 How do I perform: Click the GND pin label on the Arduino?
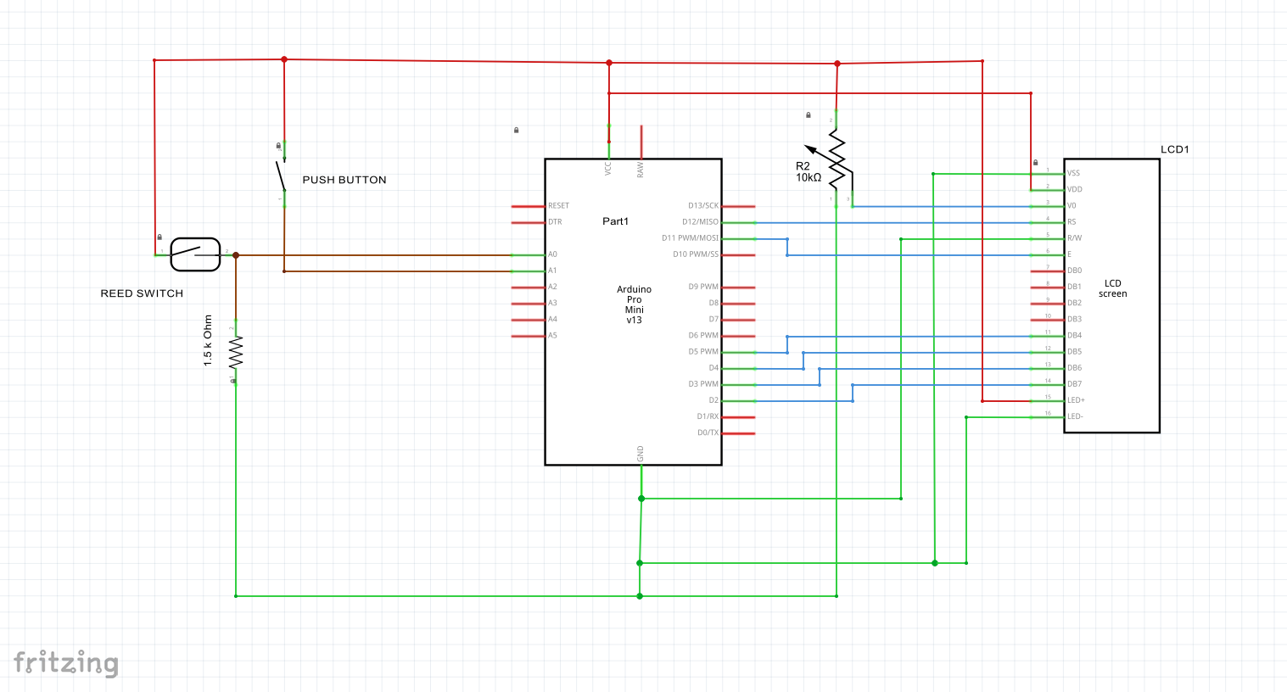pos(641,454)
